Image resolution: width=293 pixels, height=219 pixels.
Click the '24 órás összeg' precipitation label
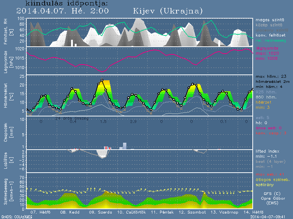coord(72,118)
